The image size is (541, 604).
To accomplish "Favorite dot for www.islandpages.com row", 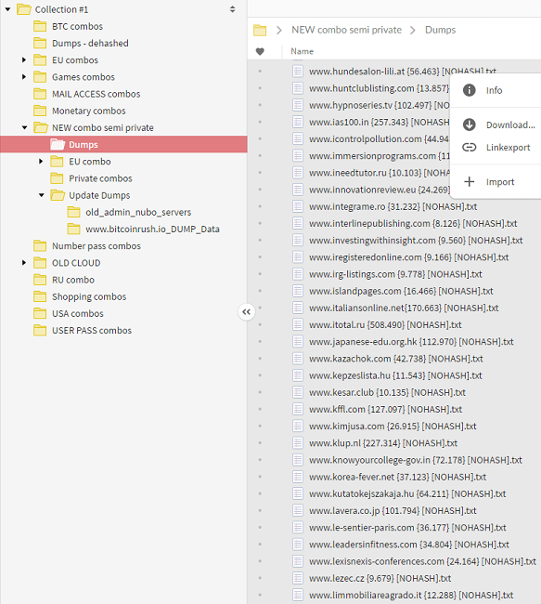I will click(x=260, y=291).
